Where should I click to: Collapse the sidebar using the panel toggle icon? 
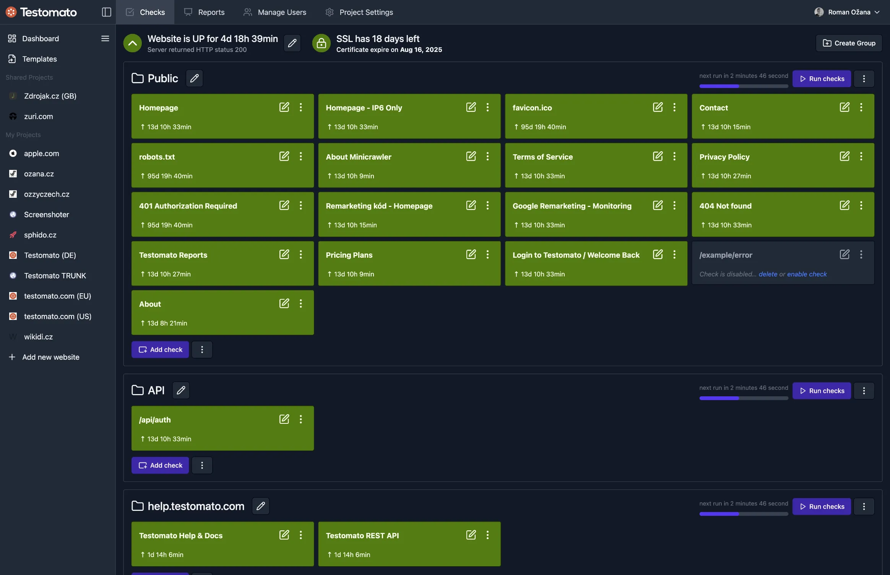coord(106,12)
